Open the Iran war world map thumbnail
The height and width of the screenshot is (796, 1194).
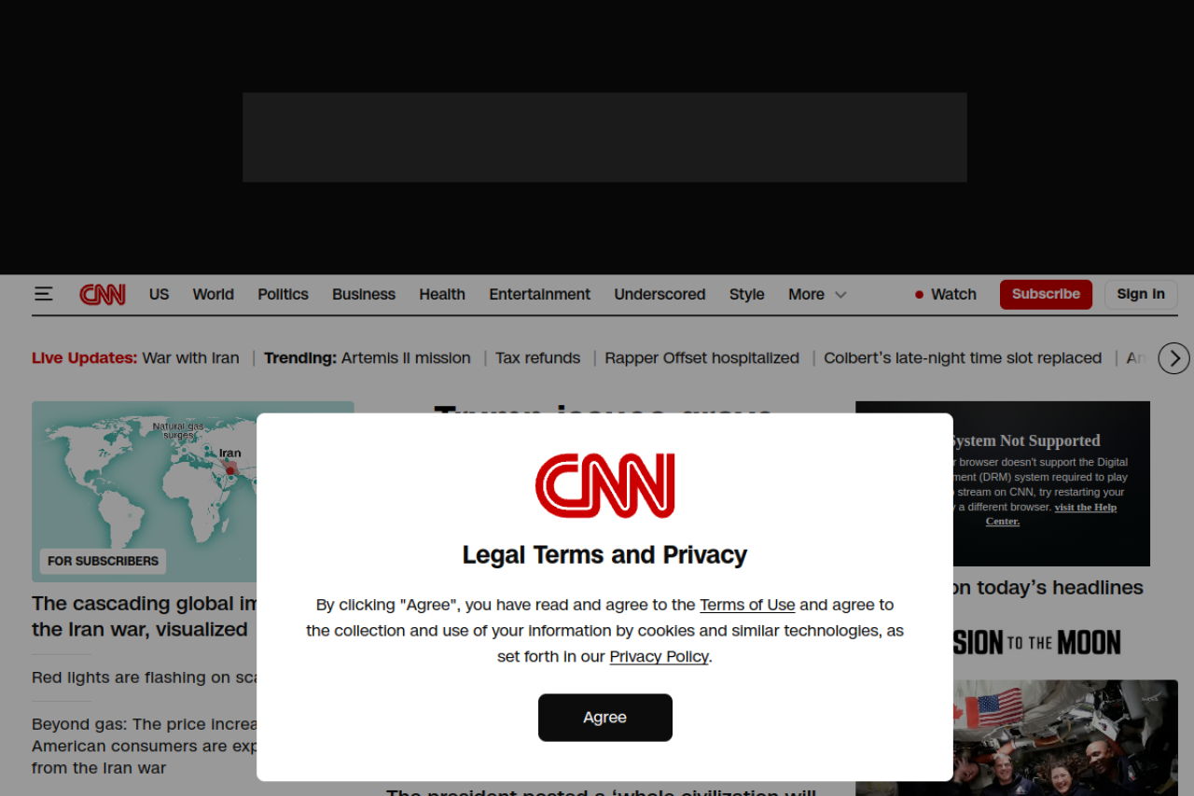pyautogui.click(x=145, y=492)
